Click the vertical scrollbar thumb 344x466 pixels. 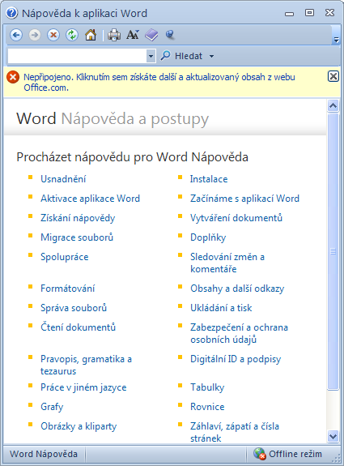pyautogui.click(x=333, y=251)
